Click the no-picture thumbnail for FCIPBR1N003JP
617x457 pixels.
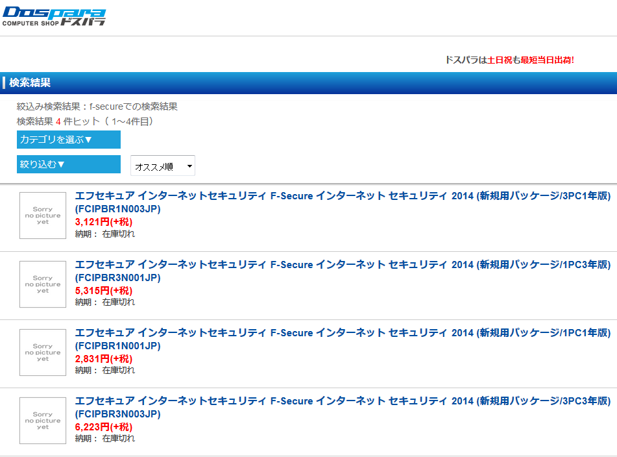43,216
